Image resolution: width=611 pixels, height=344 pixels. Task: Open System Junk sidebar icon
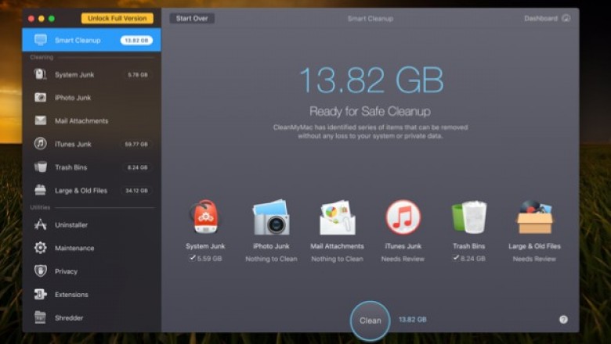[41, 74]
